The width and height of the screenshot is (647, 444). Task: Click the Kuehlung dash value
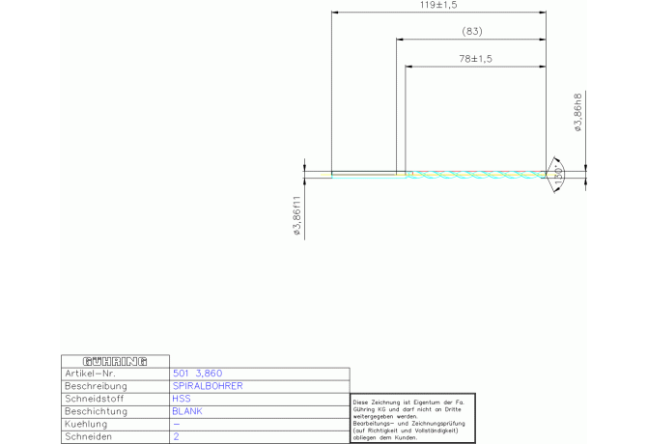click(x=176, y=424)
